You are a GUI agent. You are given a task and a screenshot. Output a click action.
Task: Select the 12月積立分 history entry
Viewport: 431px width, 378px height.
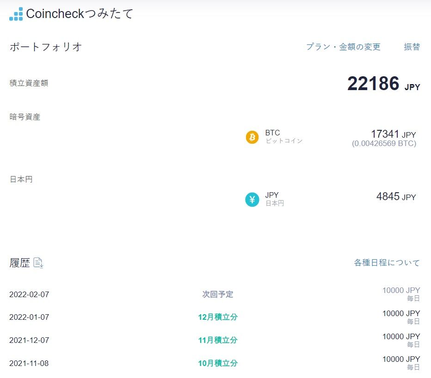(x=217, y=317)
